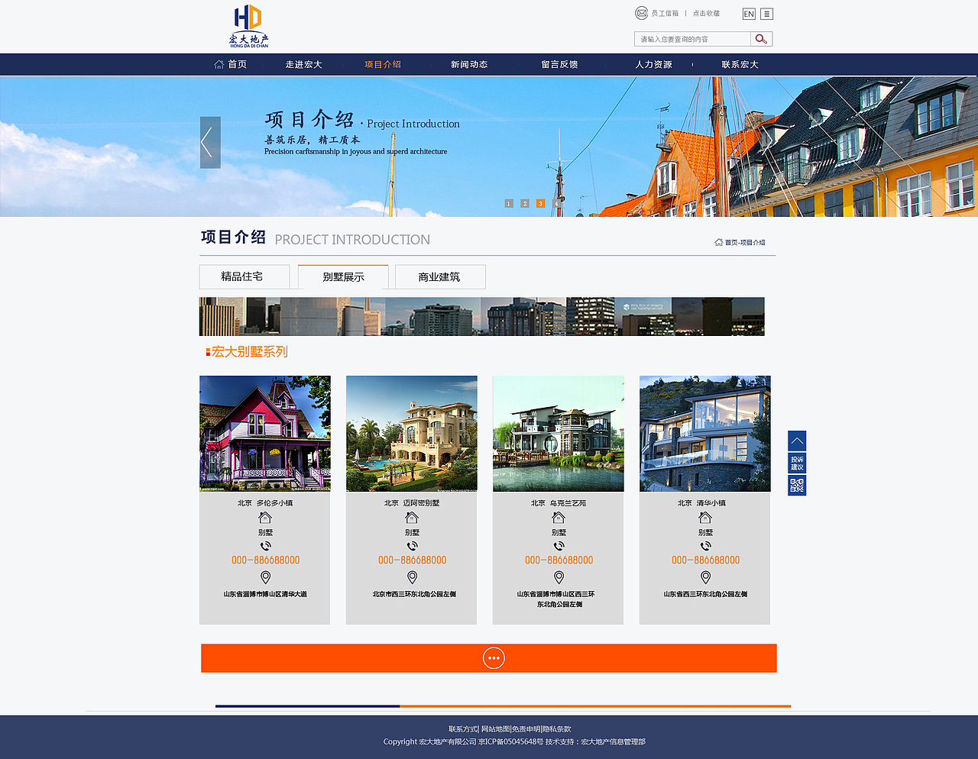Viewport: 978px width, 759px height.
Task: Click the phone icon on 清华小镇 card
Action: click(705, 546)
